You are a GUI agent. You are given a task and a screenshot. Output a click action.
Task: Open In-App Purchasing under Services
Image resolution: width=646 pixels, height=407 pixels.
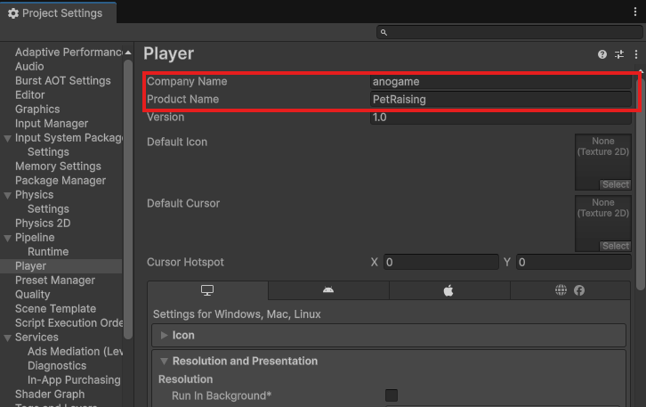[74, 379]
